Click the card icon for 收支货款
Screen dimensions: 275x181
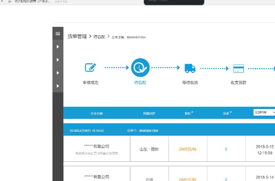point(239,68)
